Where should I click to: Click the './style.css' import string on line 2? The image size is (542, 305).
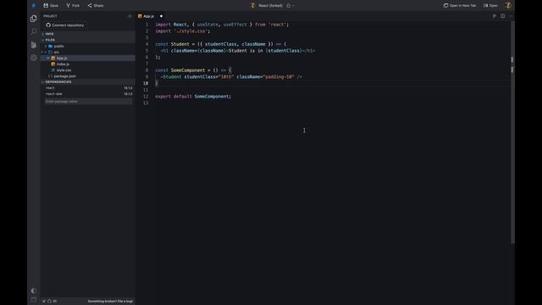click(191, 31)
